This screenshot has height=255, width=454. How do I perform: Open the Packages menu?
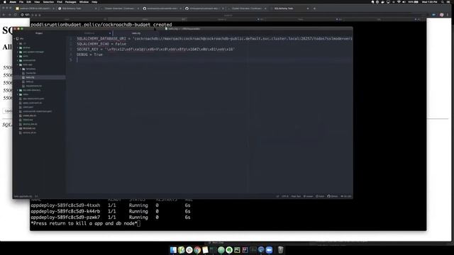pos(71,1)
